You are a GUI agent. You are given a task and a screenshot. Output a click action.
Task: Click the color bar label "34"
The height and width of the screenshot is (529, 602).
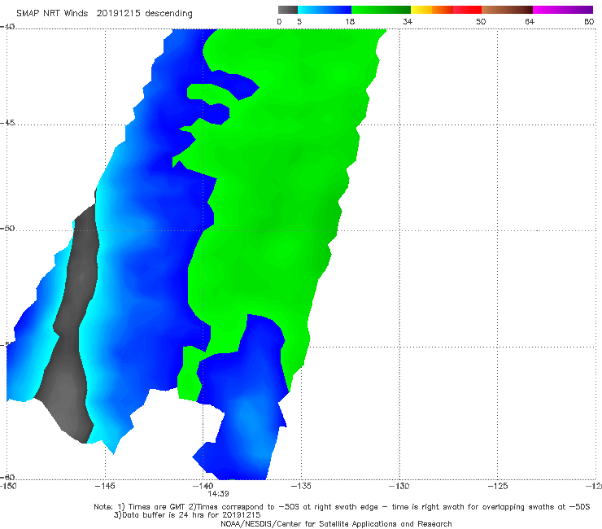(x=408, y=21)
